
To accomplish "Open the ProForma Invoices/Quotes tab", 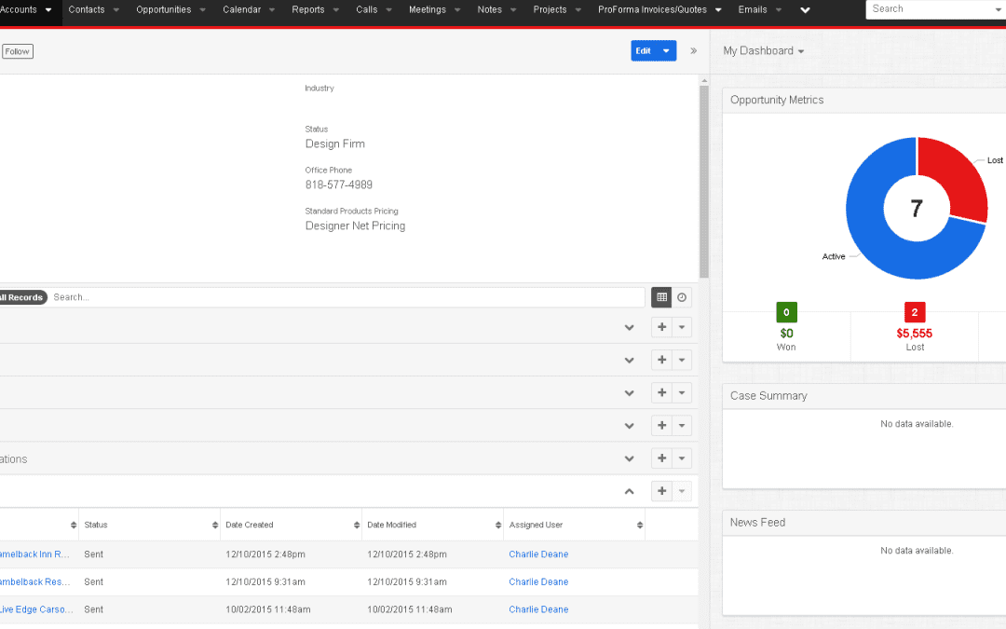I will [x=652, y=9].
